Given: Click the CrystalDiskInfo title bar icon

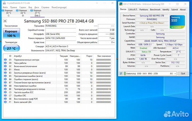Looking at the screenshot, I should click(5, 3).
